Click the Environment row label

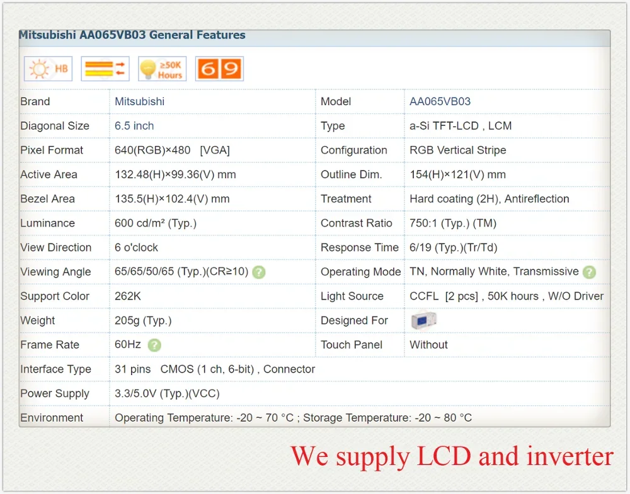coord(52,418)
